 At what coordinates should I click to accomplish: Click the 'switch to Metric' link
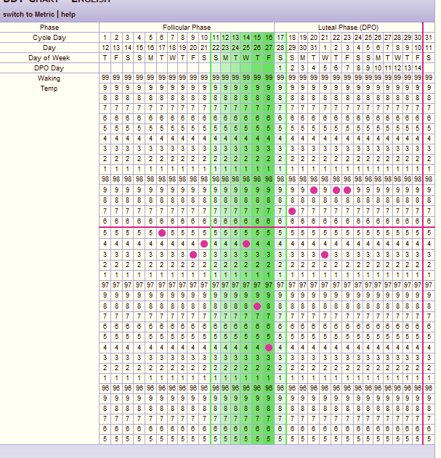point(28,15)
